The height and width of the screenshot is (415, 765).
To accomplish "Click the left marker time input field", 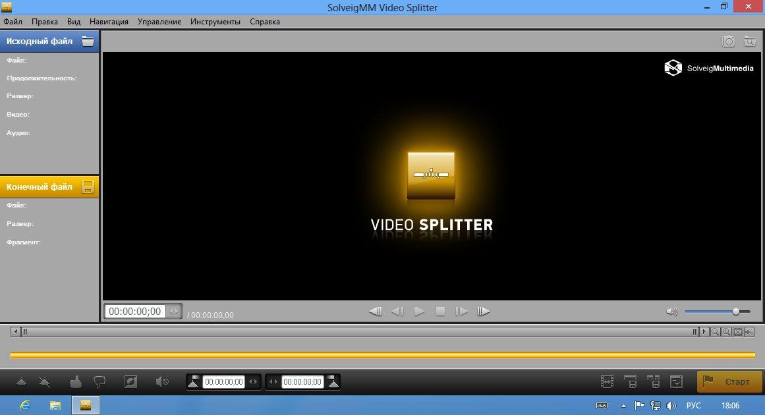I will click(223, 382).
